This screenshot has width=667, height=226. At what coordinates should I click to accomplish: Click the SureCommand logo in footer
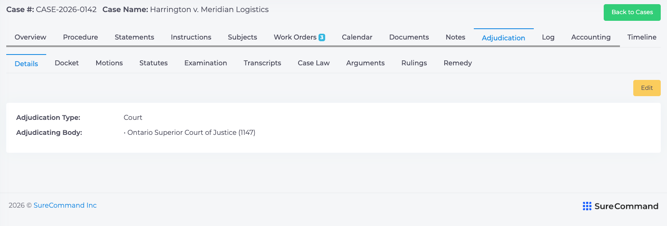pos(620,206)
